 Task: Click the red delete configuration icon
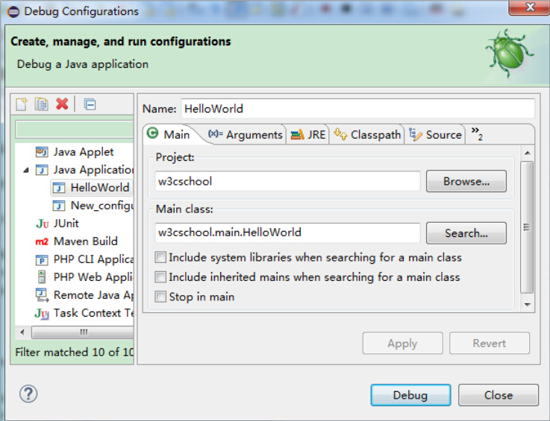62,104
